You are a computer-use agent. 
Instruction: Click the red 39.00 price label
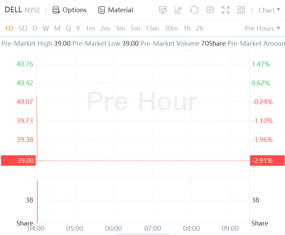[18, 161]
